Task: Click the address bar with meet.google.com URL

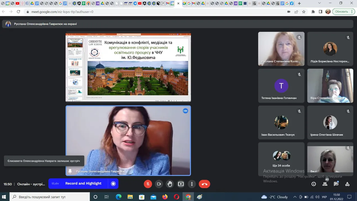Action: 155,12
